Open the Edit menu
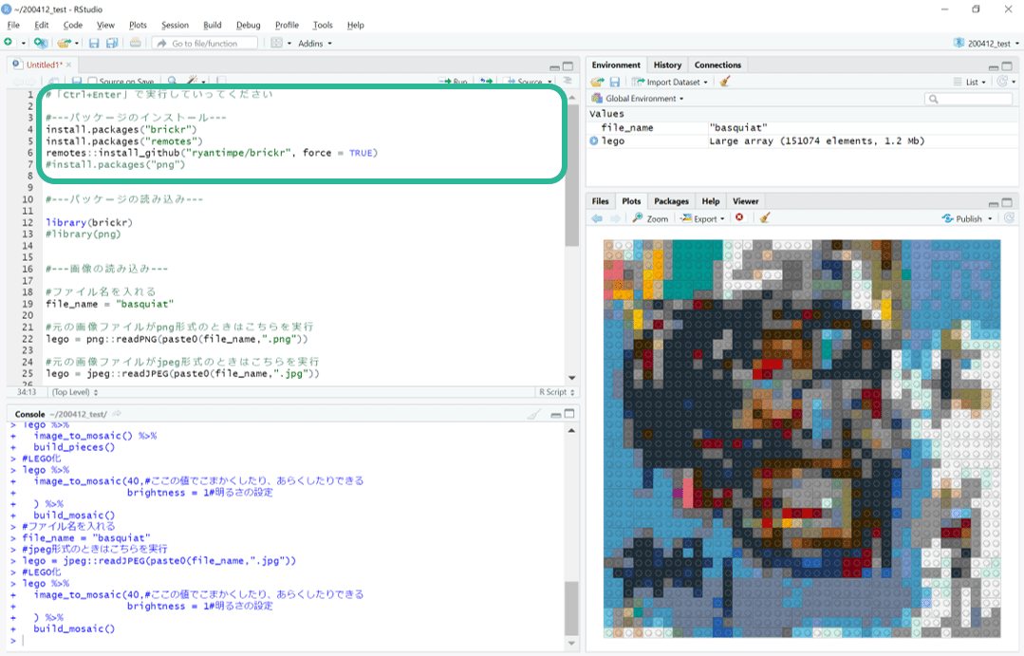 click(x=41, y=25)
